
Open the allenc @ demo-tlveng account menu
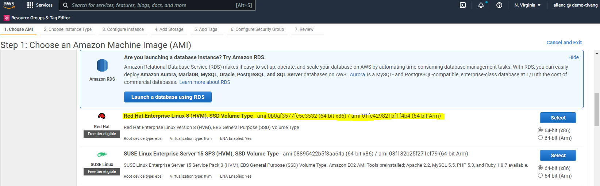pos(575,5)
